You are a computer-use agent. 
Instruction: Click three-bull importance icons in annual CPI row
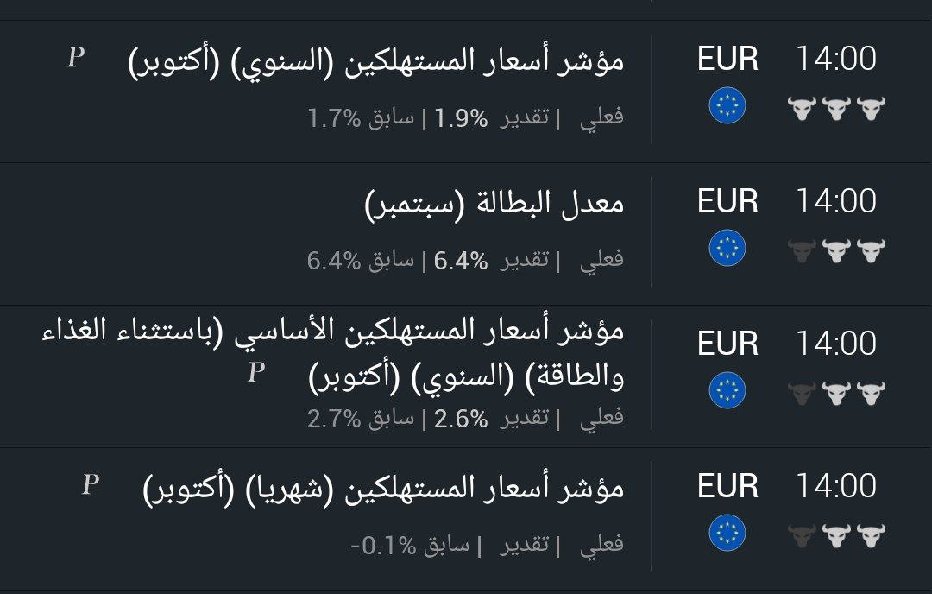pos(836,109)
